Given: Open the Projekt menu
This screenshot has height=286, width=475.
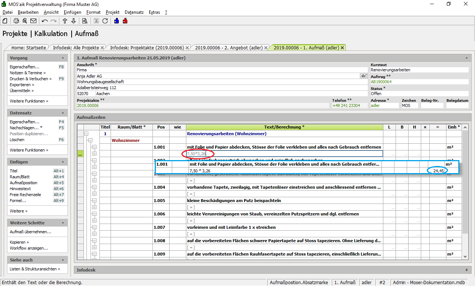Looking at the screenshot, I should (112, 12).
